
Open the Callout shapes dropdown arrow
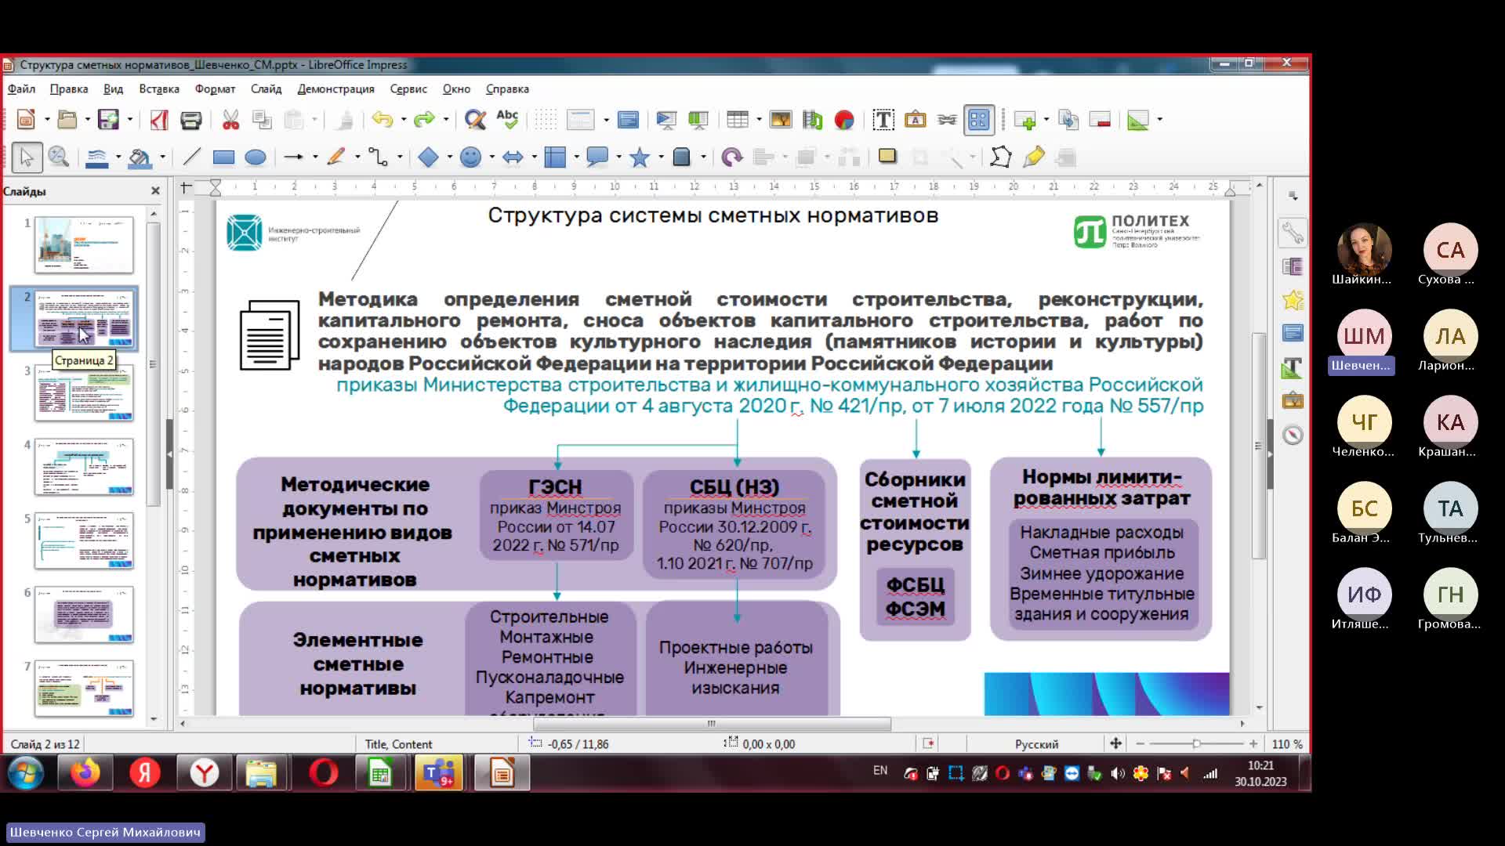point(618,157)
